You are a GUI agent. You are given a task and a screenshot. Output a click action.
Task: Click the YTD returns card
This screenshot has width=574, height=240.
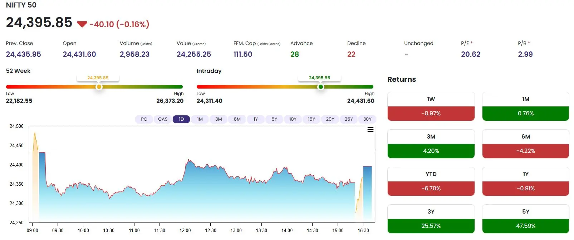pos(431,181)
